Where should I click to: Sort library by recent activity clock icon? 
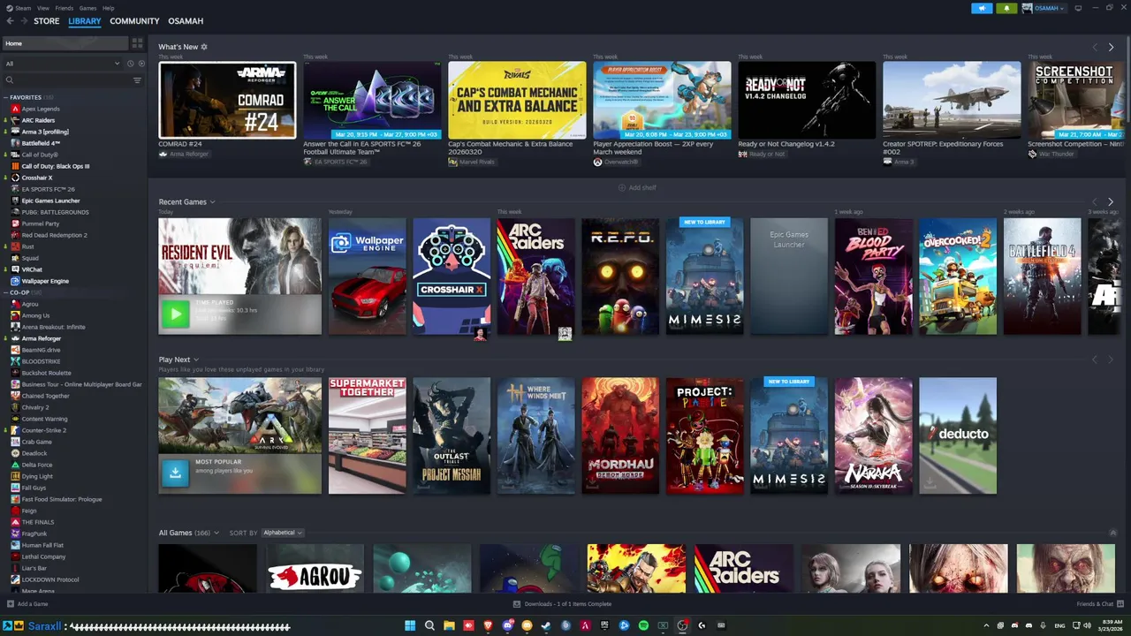click(130, 64)
